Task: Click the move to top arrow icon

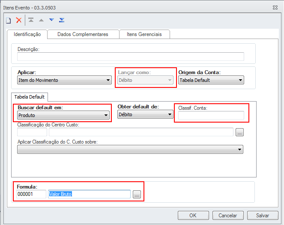Action: (31, 20)
